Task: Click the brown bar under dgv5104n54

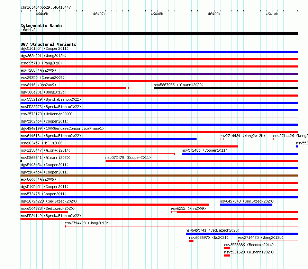Action: coord(159,176)
